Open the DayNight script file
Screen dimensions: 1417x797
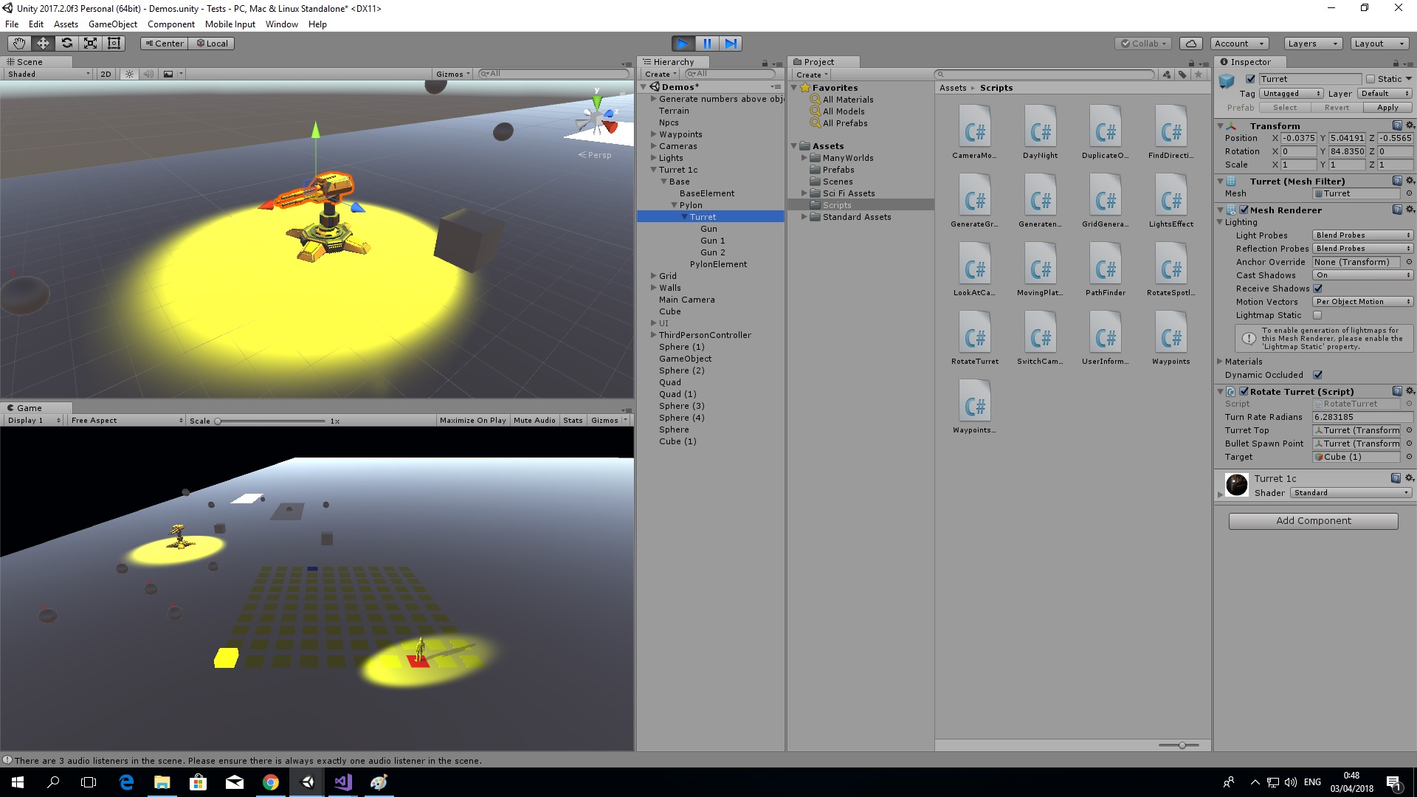coord(1040,133)
